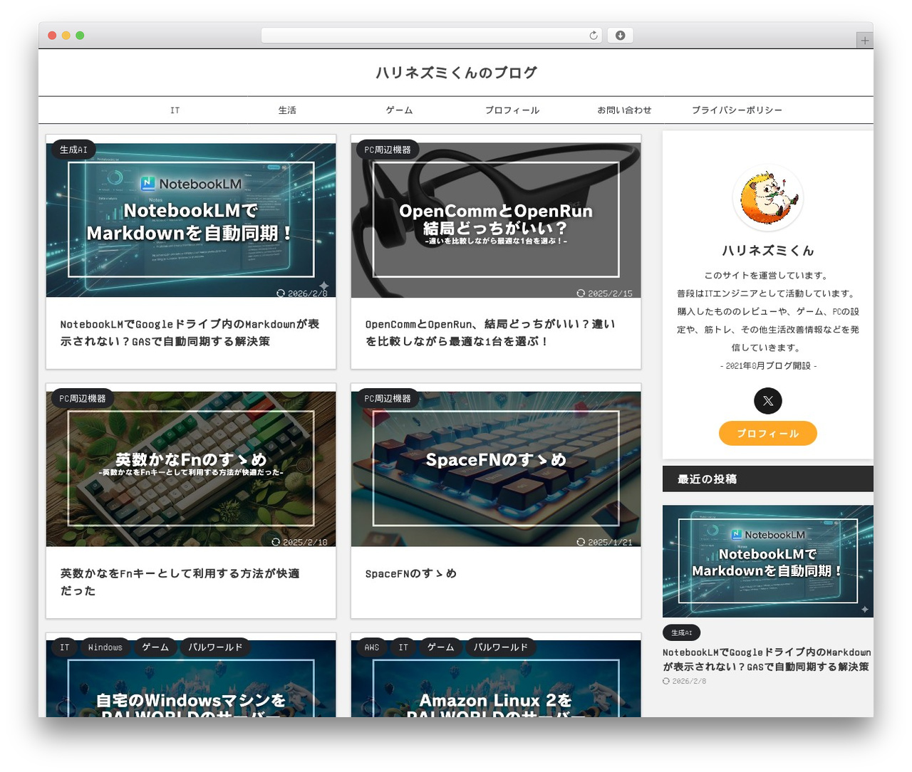This screenshot has width=912, height=772.
Task: Open the ゲーム menu item
Action: point(399,110)
